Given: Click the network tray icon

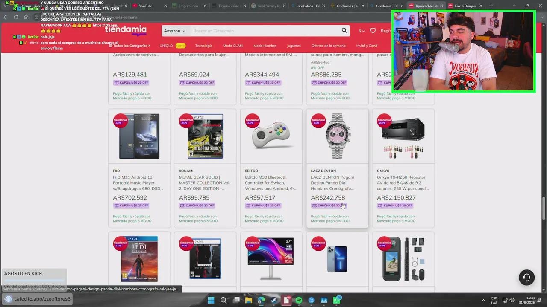Looking at the screenshot, I should 505,300.
